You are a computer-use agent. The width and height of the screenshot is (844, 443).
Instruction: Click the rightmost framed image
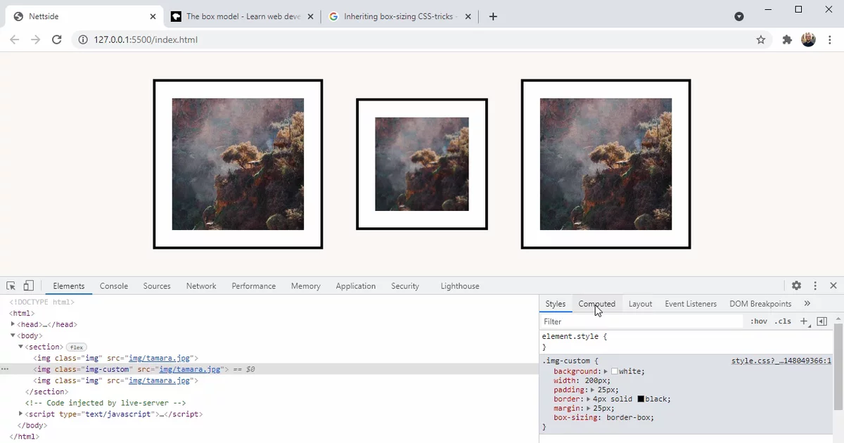[606, 164]
